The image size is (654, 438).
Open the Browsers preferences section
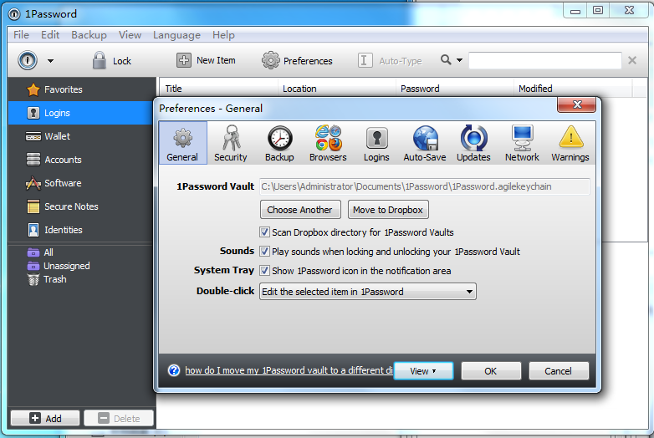pyautogui.click(x=328, y=143)
